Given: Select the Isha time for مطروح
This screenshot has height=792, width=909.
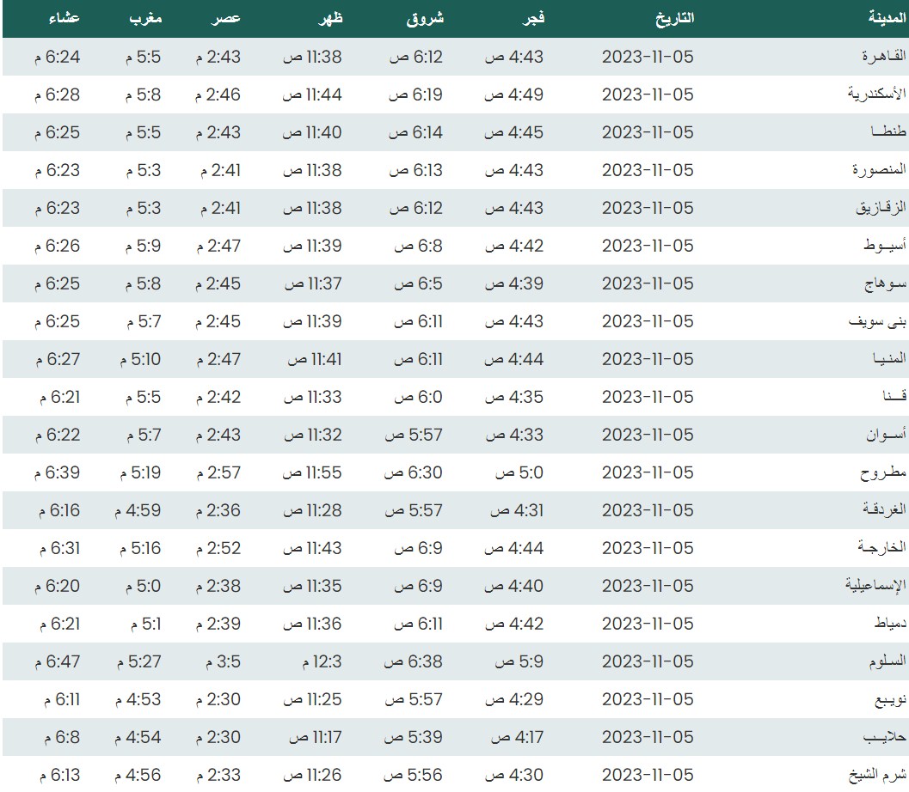Looking at the screenshot, I should click(x=58, y=472).
